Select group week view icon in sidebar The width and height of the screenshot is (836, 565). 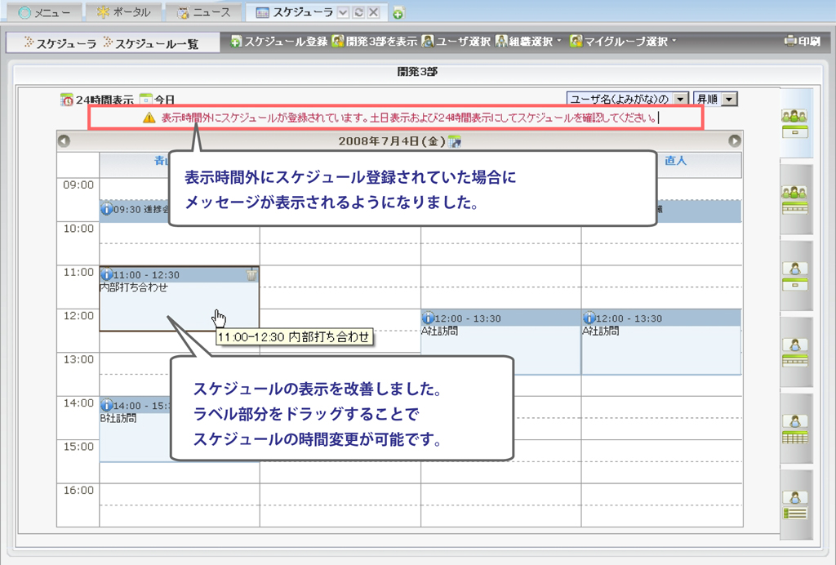pyautogui.click(x=795, y=200)
